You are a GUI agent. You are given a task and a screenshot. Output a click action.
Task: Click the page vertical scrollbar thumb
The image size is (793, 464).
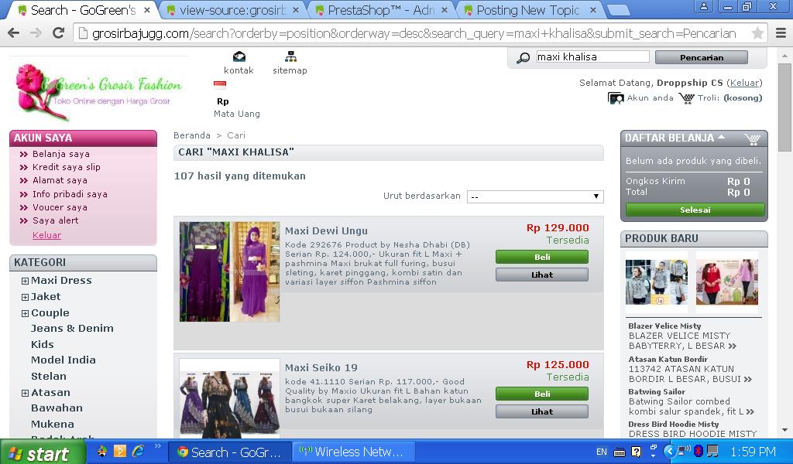[x=784, y=107]
